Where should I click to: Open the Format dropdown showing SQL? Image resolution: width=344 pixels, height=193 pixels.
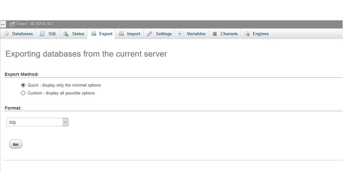point(35,122)
